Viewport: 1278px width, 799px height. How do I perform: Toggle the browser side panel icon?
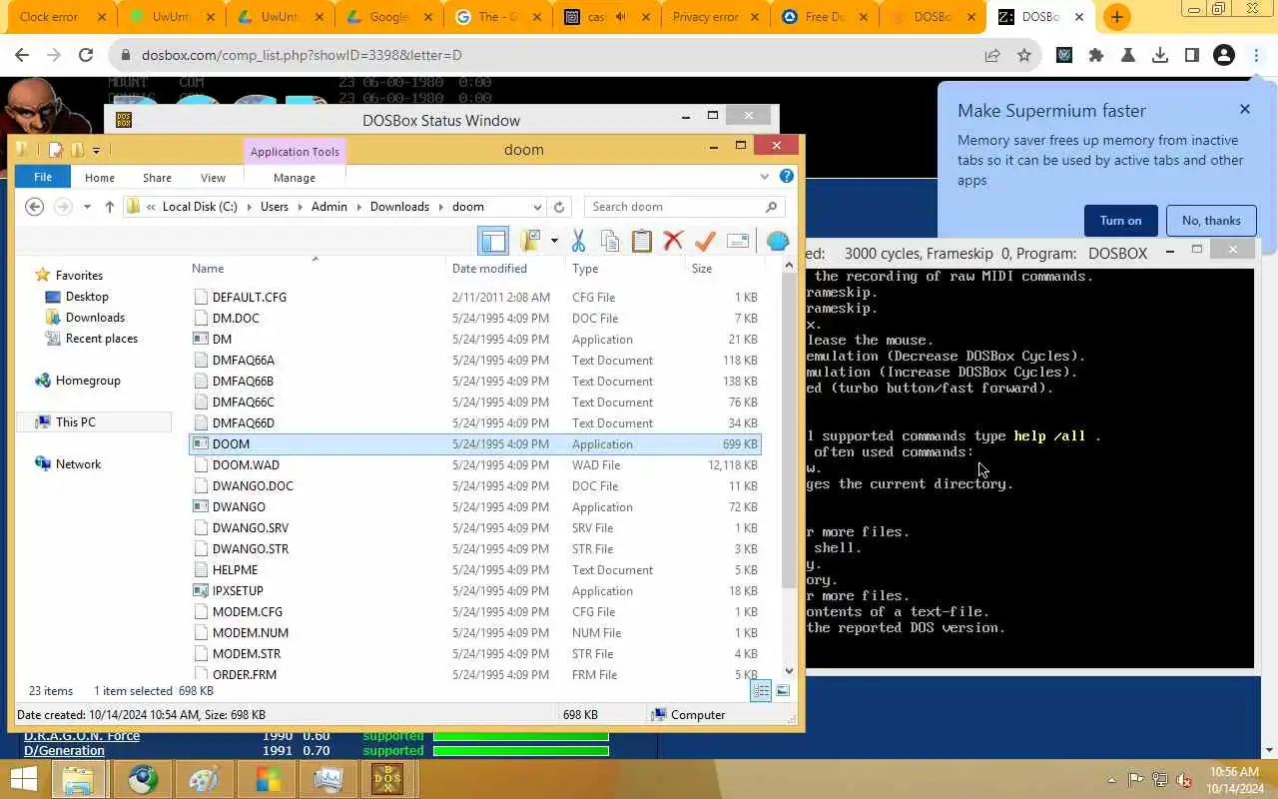(1192, 56)
